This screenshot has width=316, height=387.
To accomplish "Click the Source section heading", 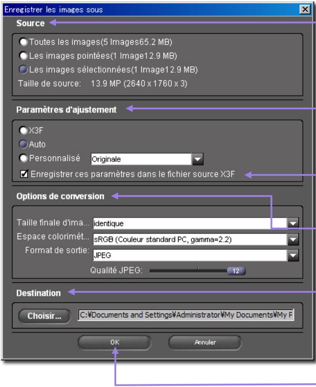I will coord(30,23).
